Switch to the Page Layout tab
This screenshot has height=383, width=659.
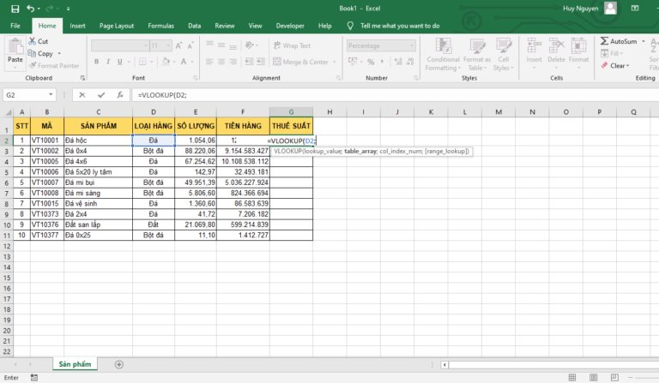coord(118,26)
